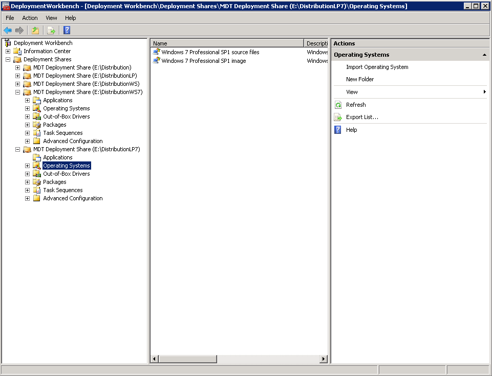492x376 pixels.
Task: Click the DistributionLP7 Advanced Configuration folder icon
Action: (x=37, y=198)
